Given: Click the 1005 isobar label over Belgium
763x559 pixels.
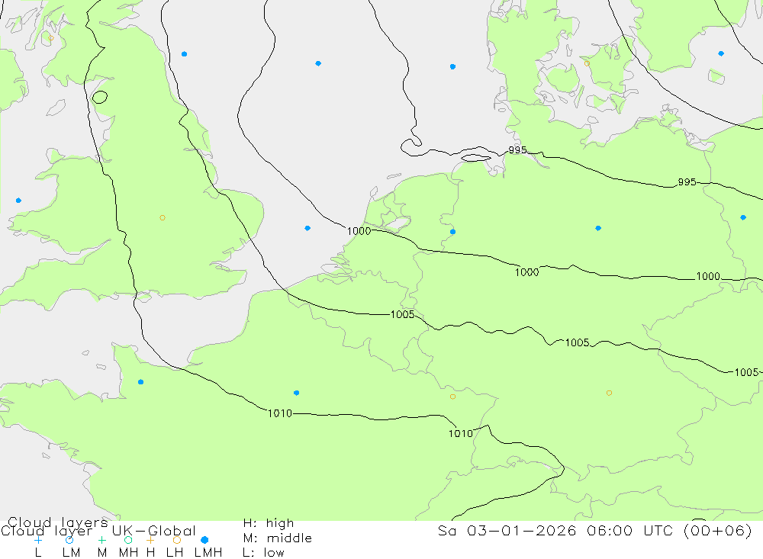Looking at the screenshot, I should click(402, 314).
